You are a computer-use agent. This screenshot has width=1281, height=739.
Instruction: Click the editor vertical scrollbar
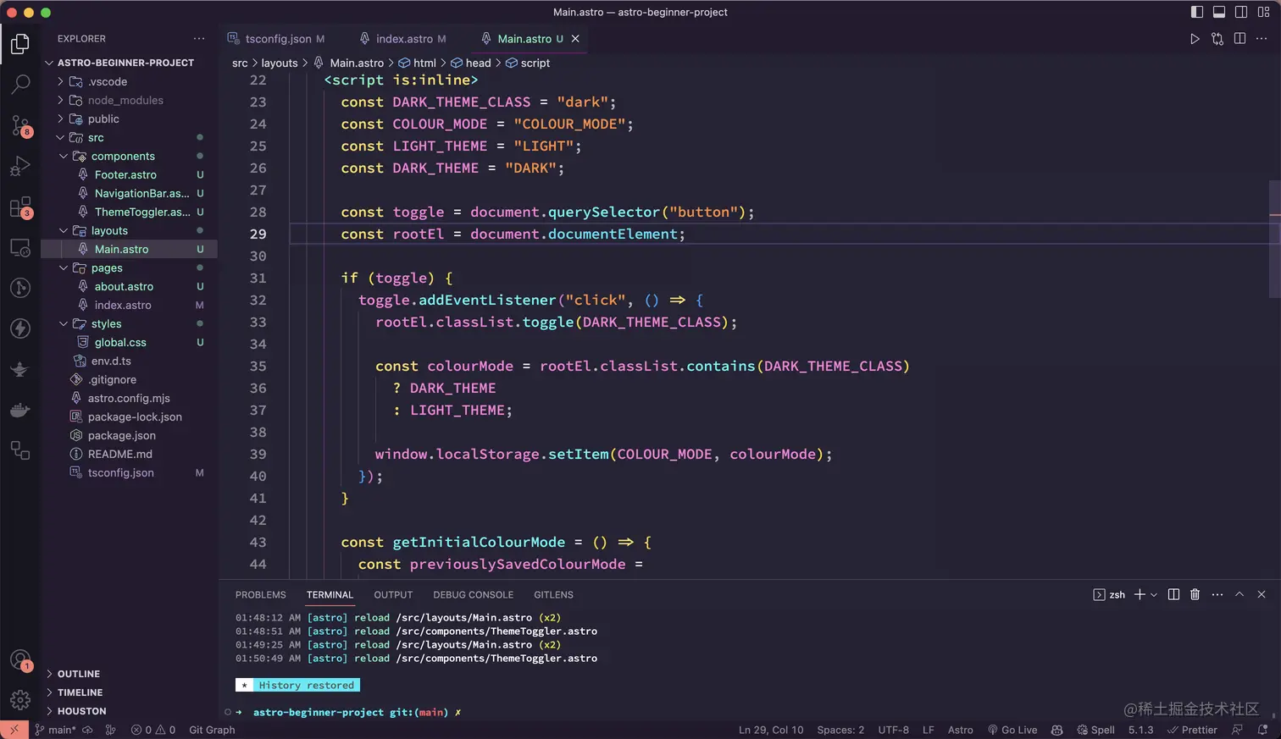(x=1275, y=240)
